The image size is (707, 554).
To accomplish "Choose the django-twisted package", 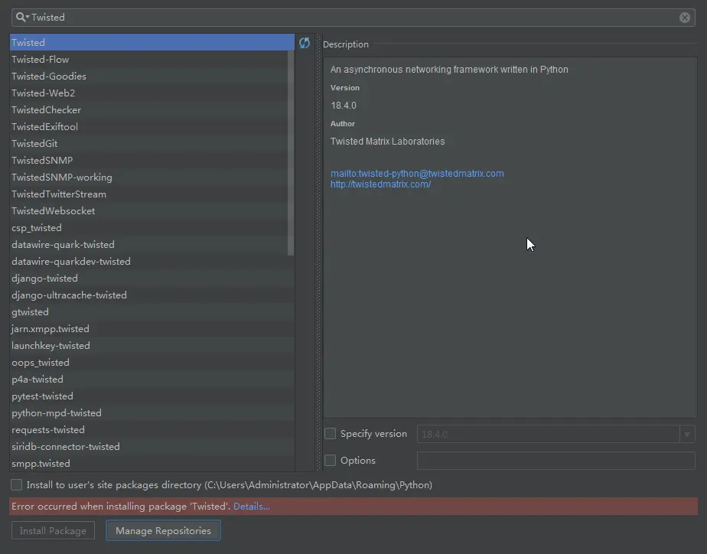I will coord(152,278).
